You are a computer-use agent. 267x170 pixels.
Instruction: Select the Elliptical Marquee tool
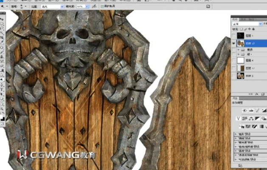pos(2,23)
